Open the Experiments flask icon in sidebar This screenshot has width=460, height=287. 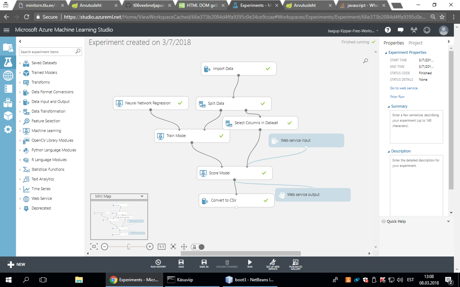tap(8, 62)
